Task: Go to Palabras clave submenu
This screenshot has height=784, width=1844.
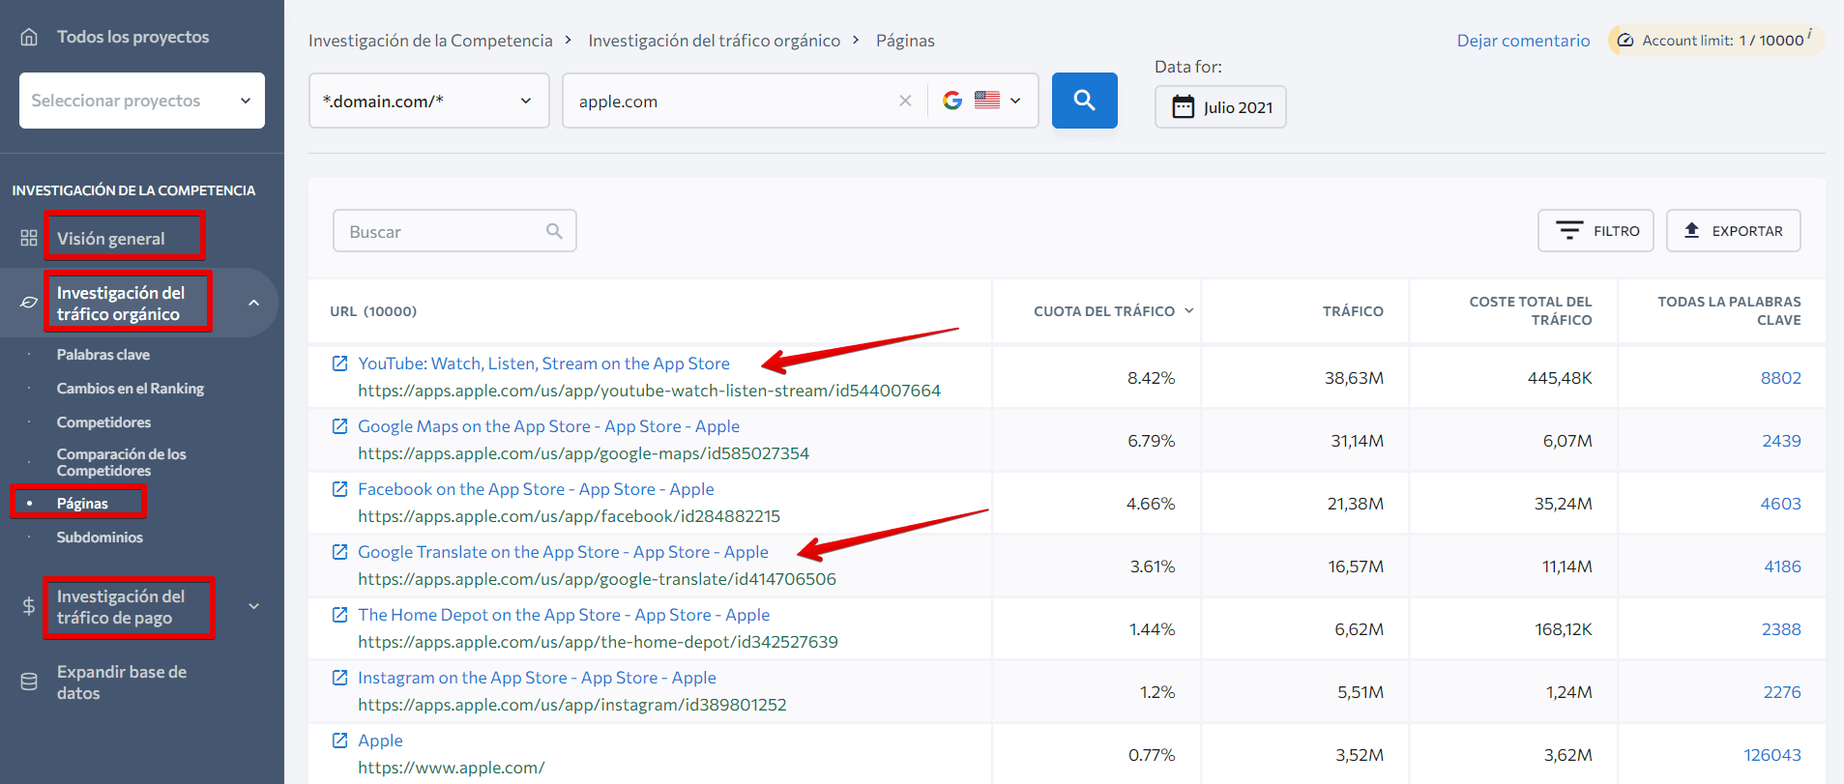Action: (x=103, y=355)
